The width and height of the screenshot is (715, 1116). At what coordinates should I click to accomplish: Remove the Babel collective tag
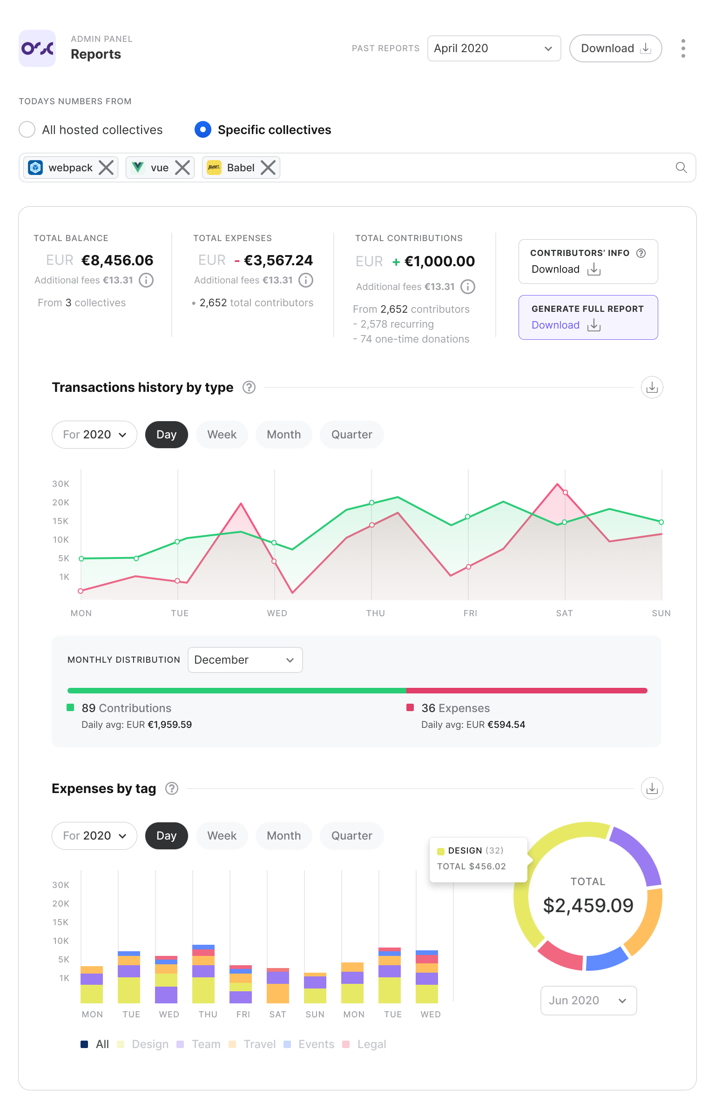click(268, 168)
